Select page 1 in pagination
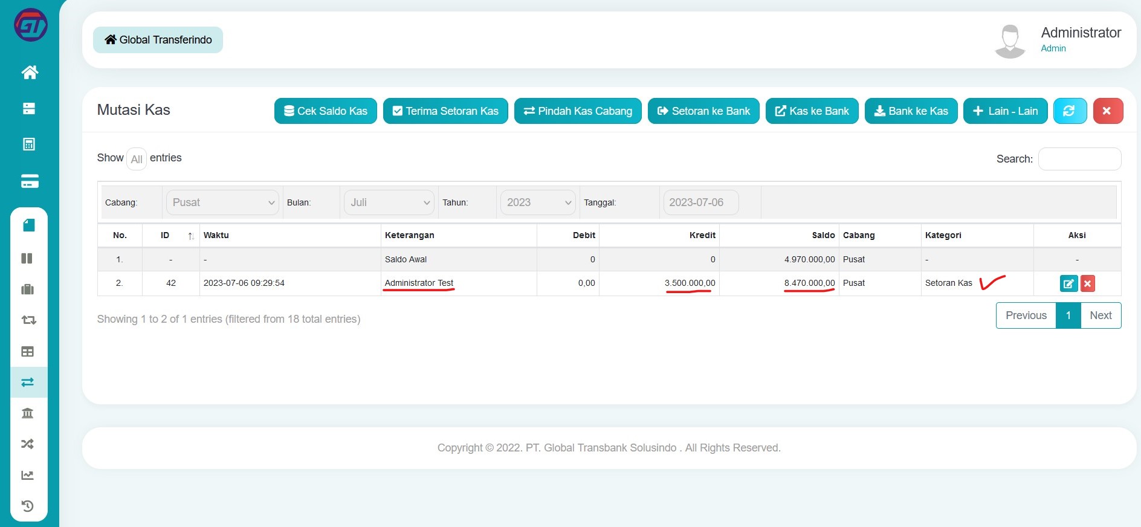This screenshot has width=1141, height=527. point(1068,315)
